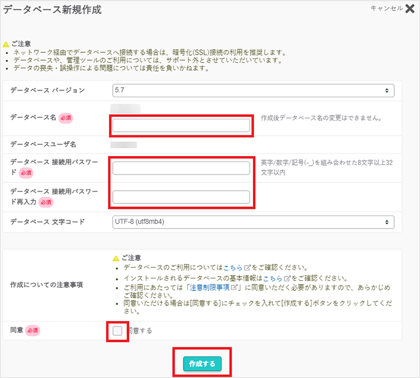
Task: Click the 同意する checkbox label text
Action: point(140,331)
